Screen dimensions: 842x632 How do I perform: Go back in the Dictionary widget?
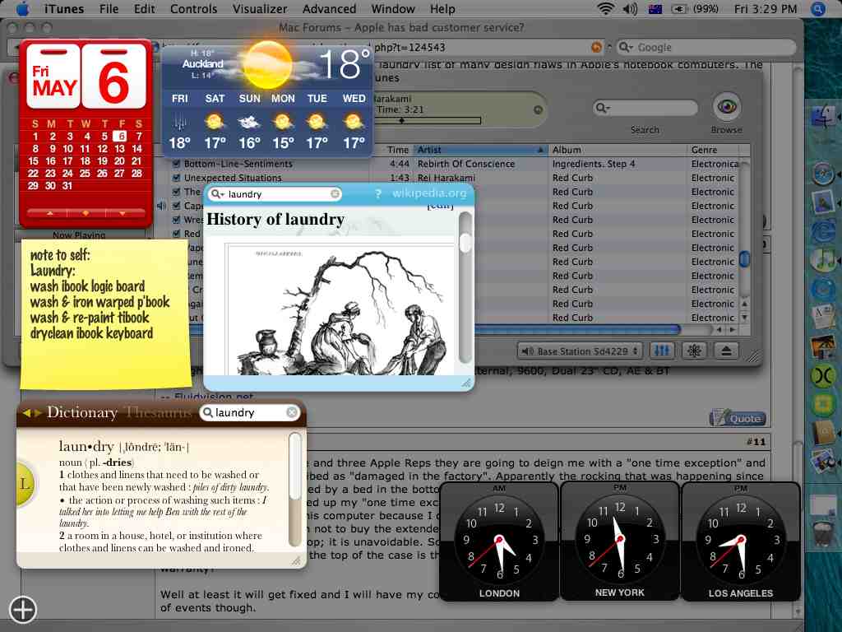25,413
